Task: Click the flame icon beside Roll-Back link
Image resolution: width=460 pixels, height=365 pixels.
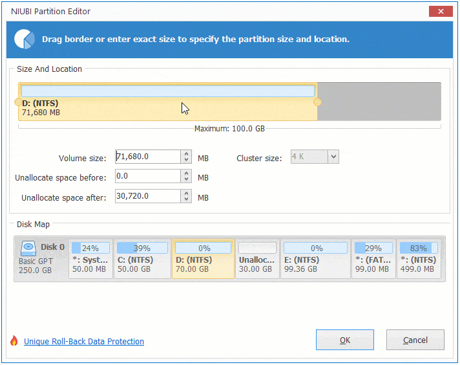Action: [x=14, y=341]
